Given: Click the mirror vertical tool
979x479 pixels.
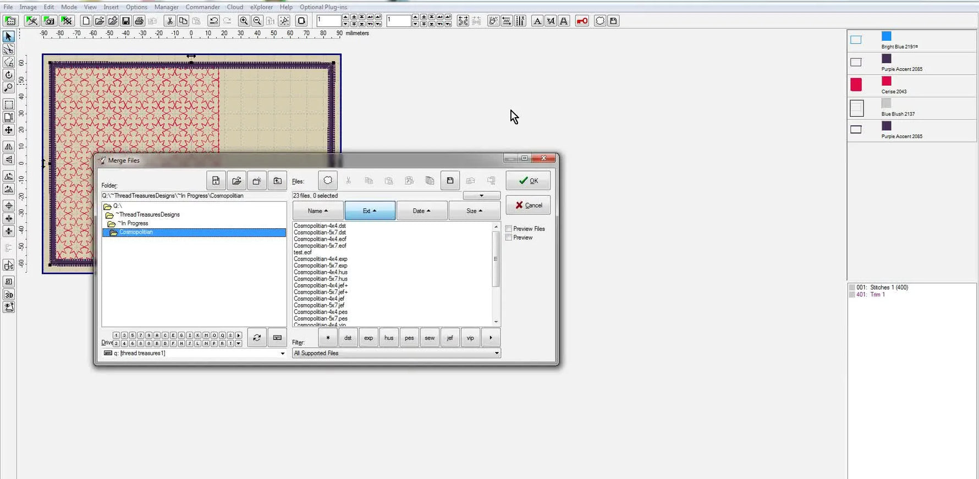Looking at the screenshot, I should [x=8, y=160].
